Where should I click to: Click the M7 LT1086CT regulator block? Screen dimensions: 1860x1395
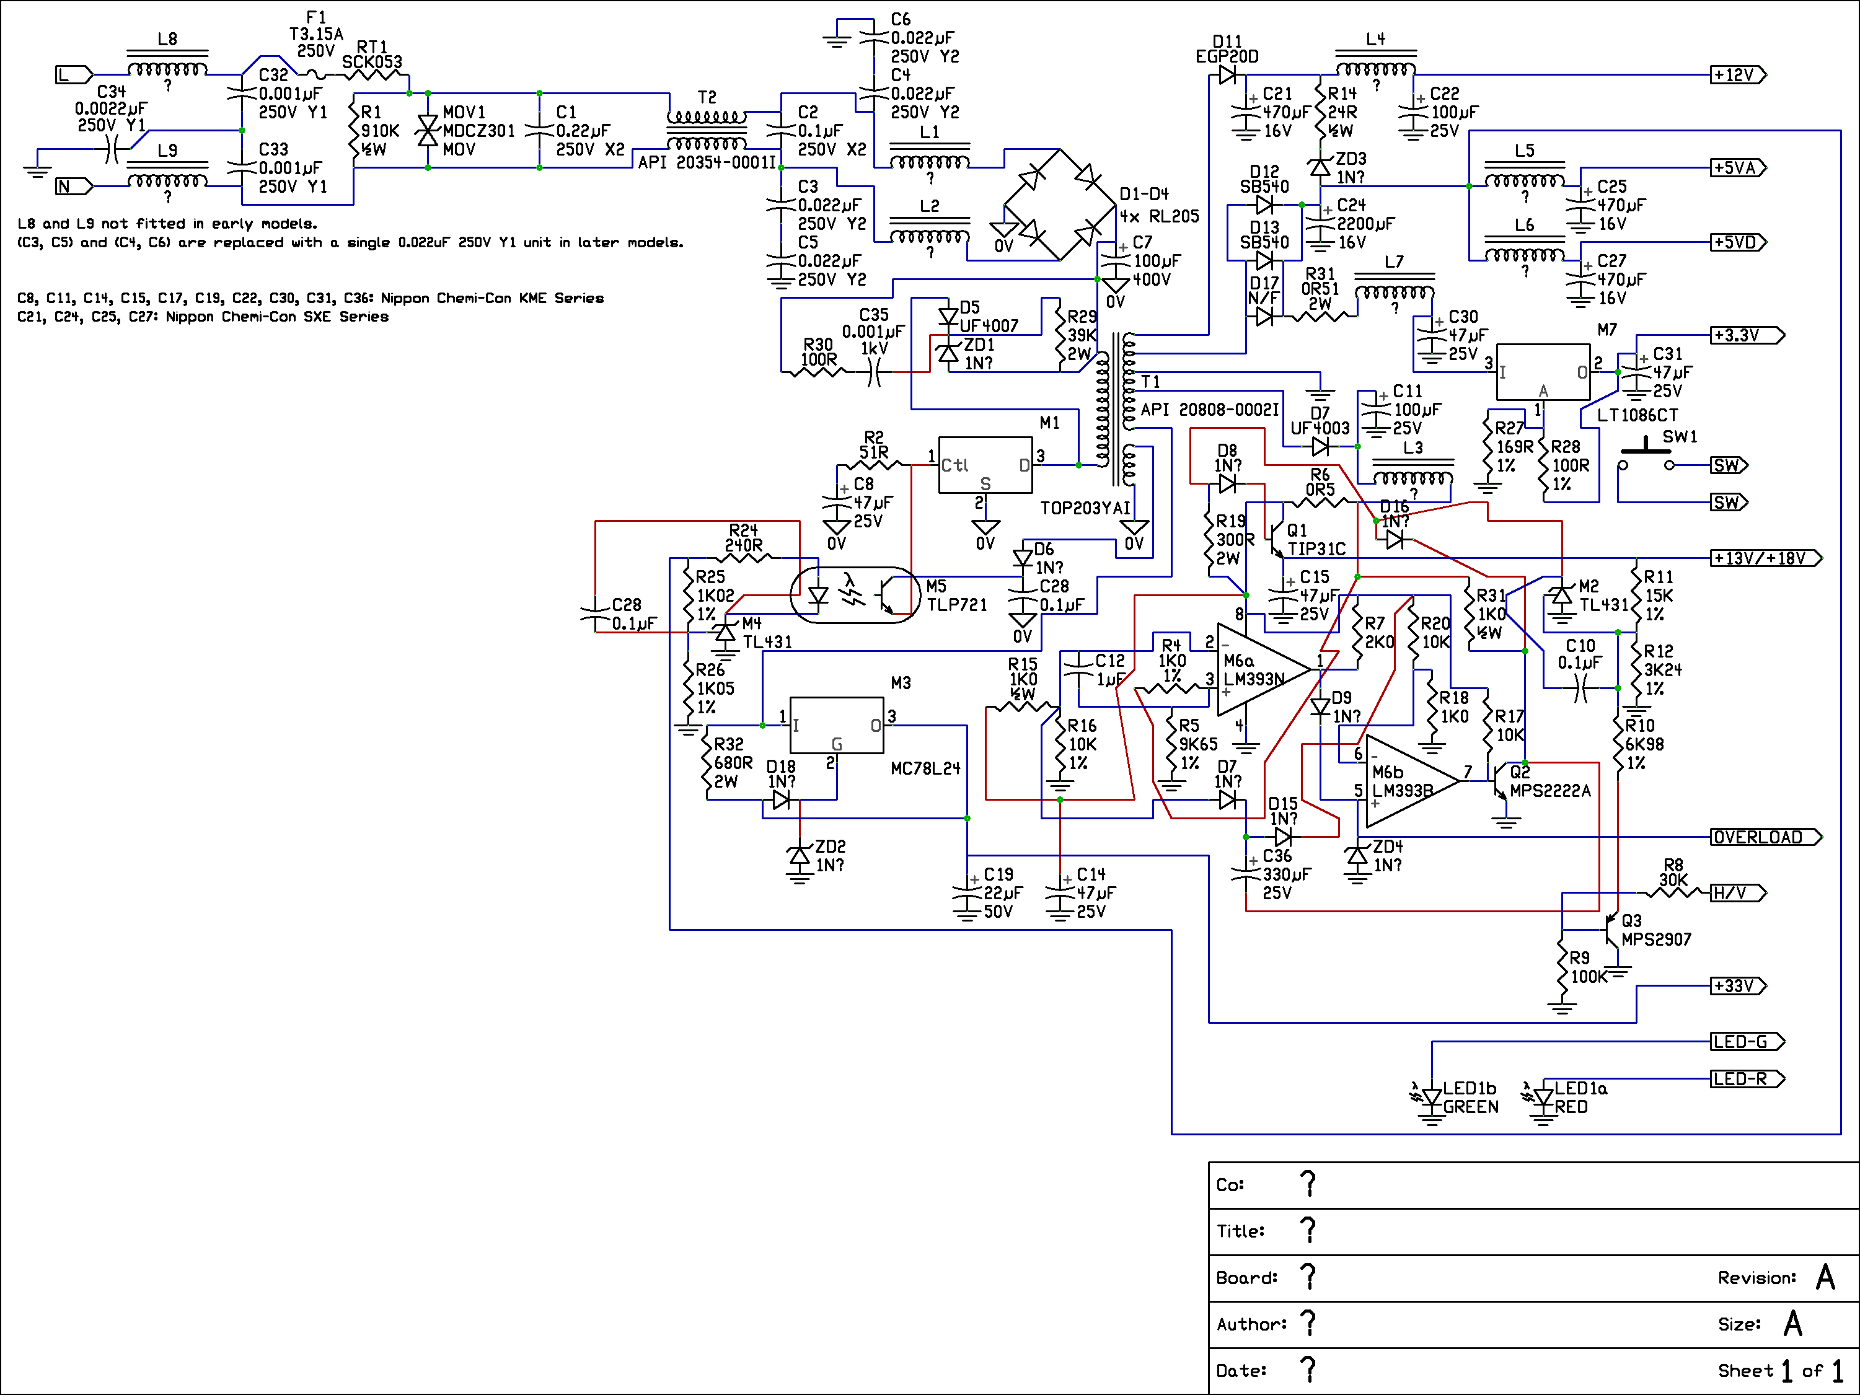pos(1543,372)
